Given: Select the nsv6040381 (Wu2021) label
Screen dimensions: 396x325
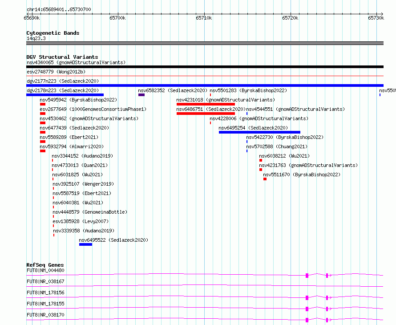Looking at the screenshot, I should click(78, 203).
